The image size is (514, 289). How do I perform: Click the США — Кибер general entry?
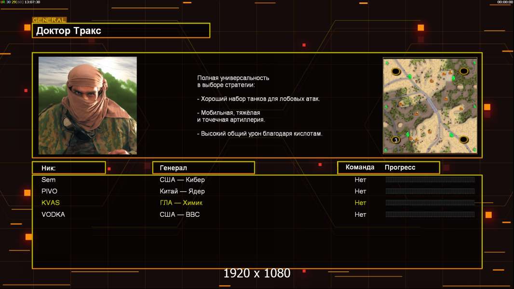[x=182, y=180]
